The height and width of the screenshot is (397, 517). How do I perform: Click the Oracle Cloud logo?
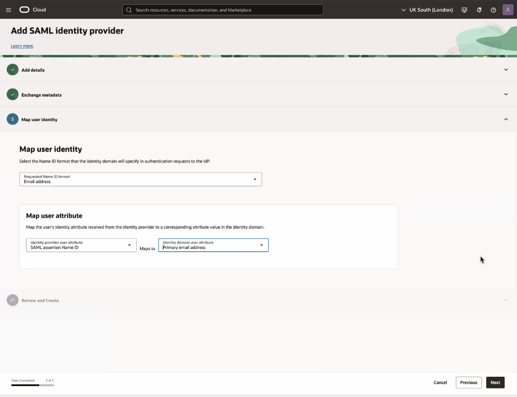[x=24, y=9]
